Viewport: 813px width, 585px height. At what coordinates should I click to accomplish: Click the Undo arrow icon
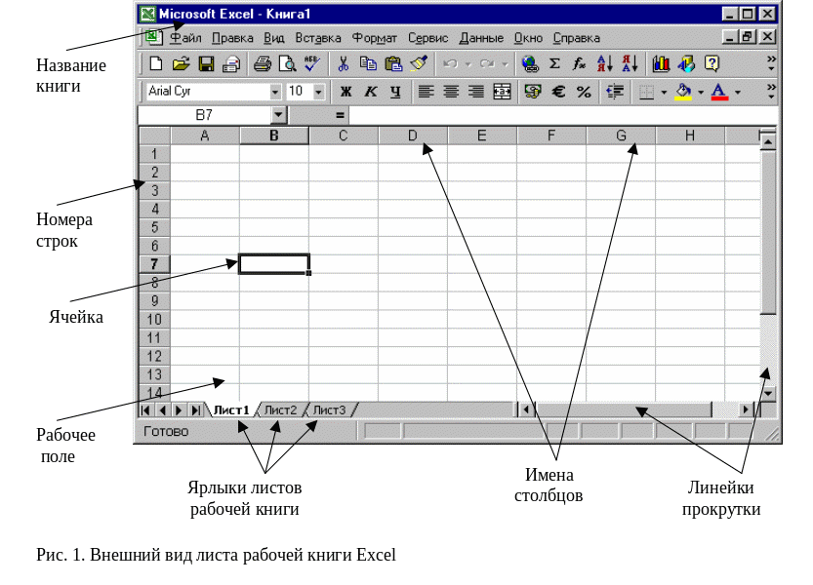click(x=450, y=63)
